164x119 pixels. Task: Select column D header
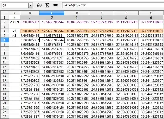[x=77, y=13]
